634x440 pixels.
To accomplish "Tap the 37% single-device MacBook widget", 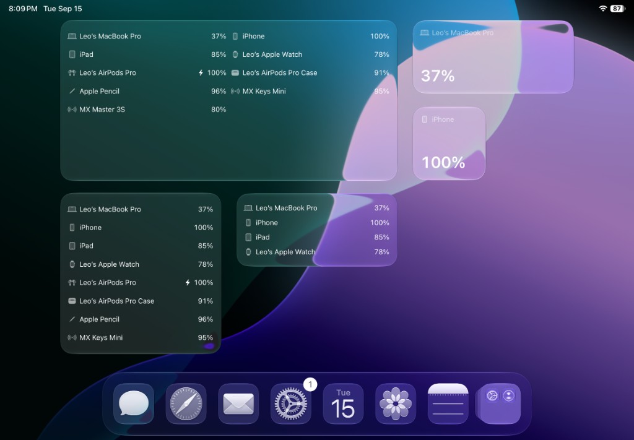I will (493, 56).
